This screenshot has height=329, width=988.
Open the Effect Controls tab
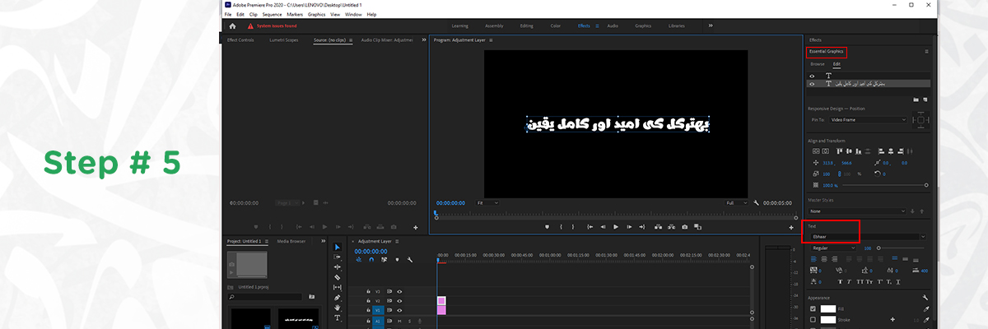[240, 39]
